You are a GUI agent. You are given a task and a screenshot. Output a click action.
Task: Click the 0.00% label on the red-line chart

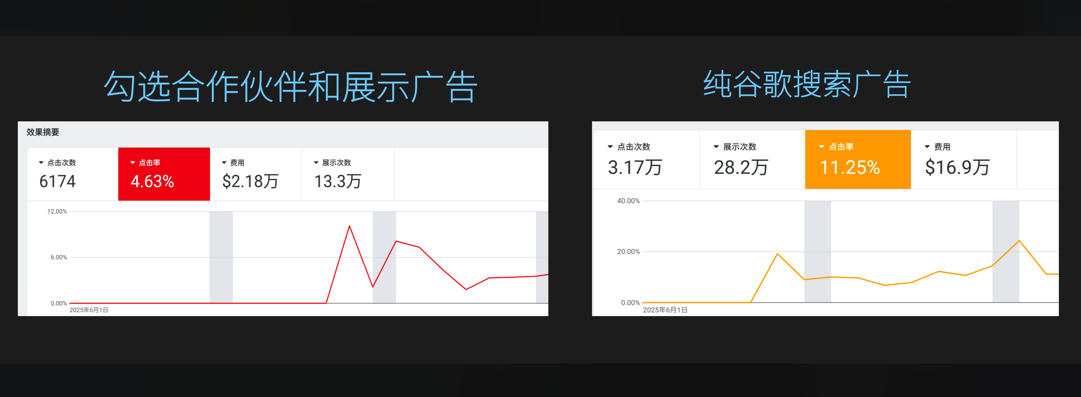pyautogui.click(x=59, y=303)
